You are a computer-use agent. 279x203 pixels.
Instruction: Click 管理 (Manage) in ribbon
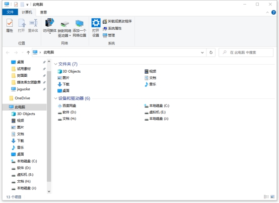coord(109,35)
